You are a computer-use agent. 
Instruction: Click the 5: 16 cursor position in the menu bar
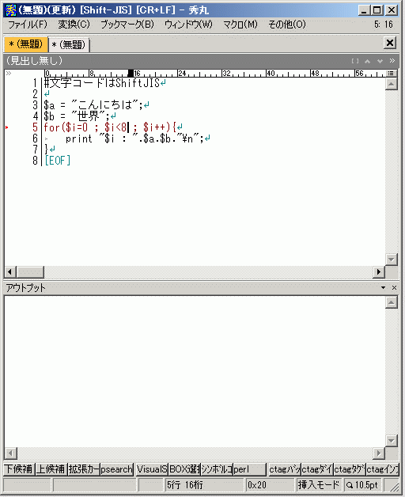point(383,25)
